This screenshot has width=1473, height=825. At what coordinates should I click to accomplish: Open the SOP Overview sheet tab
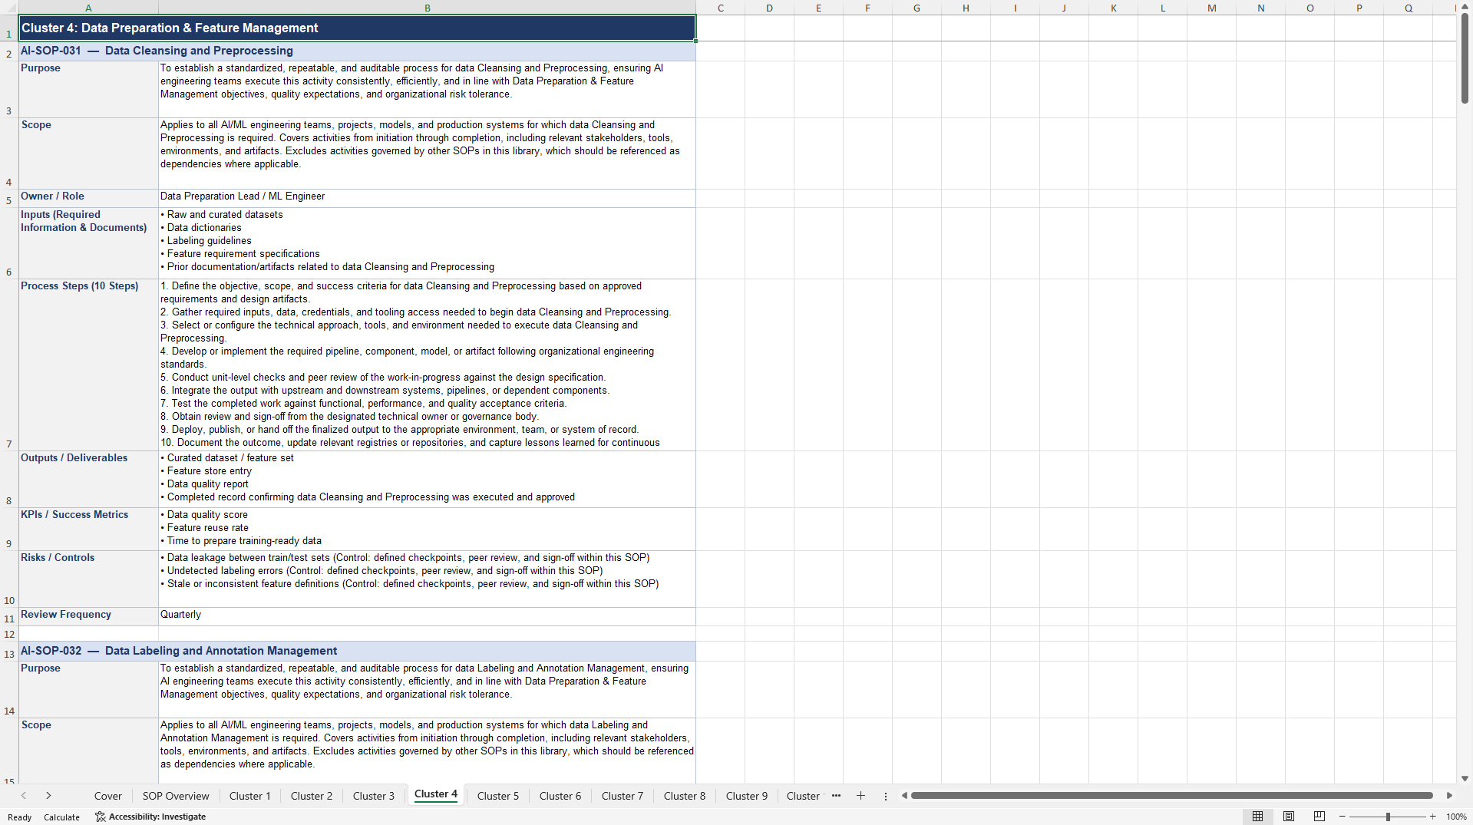176,796
